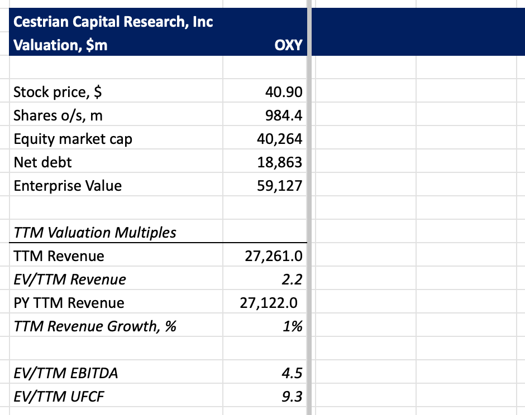
Task: Select the OXY column header cell
Action: click(288, 46)
